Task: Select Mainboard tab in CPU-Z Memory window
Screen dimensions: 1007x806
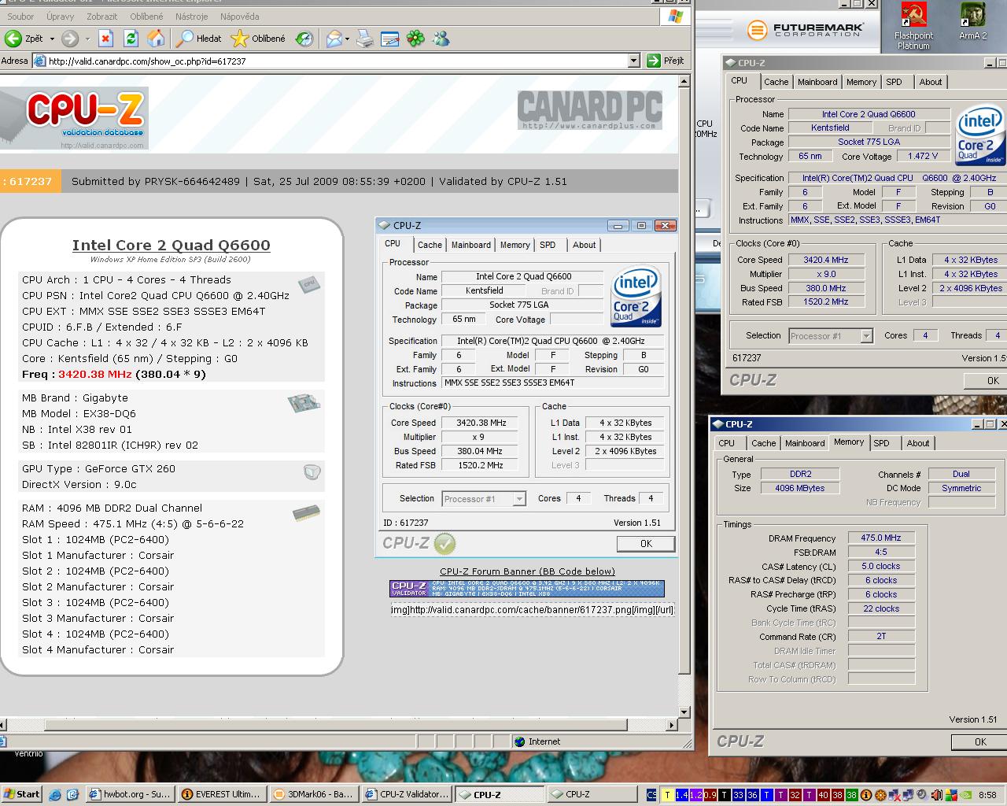Action: [x=805, y=443]
